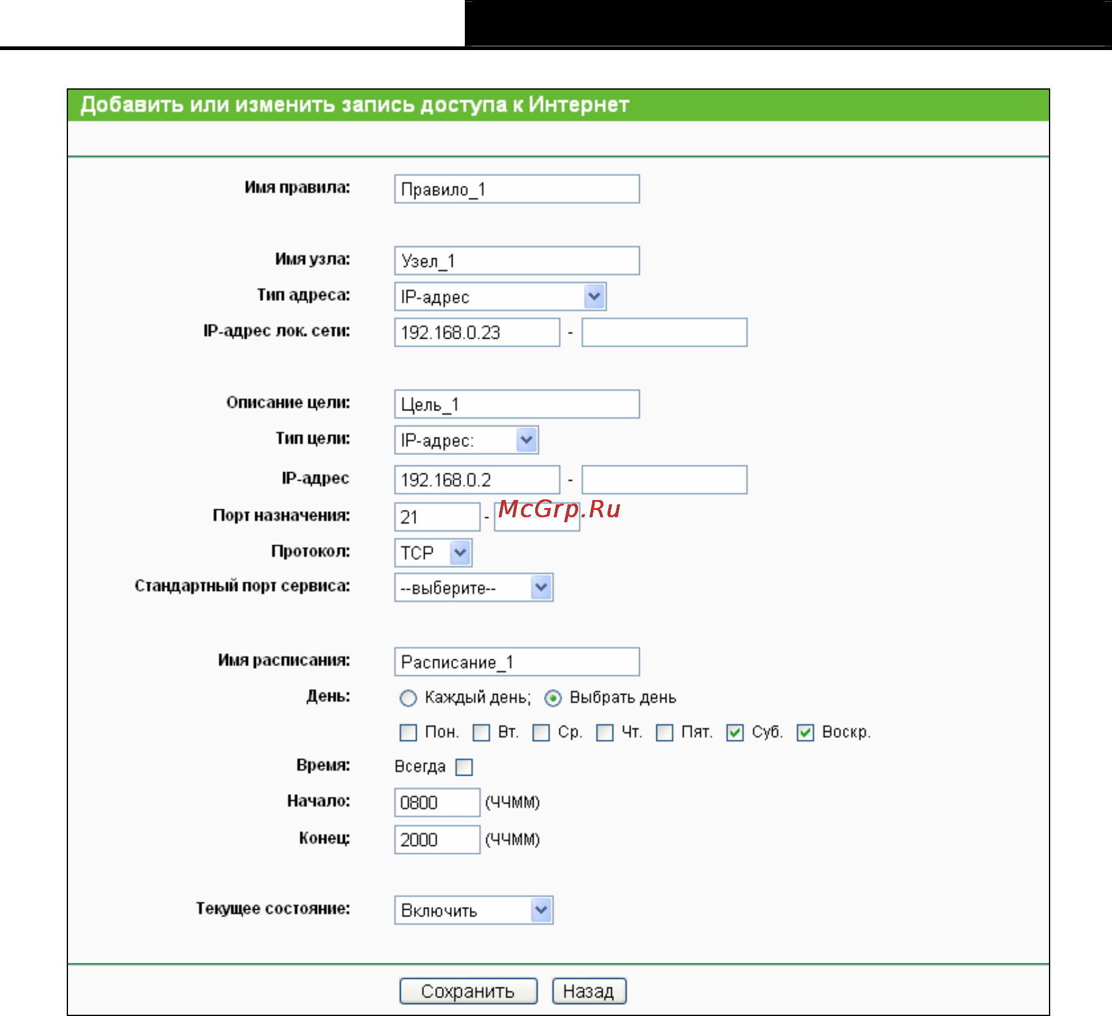Check the Пят. (Friday) checkbox

click(x=664, y=732)
